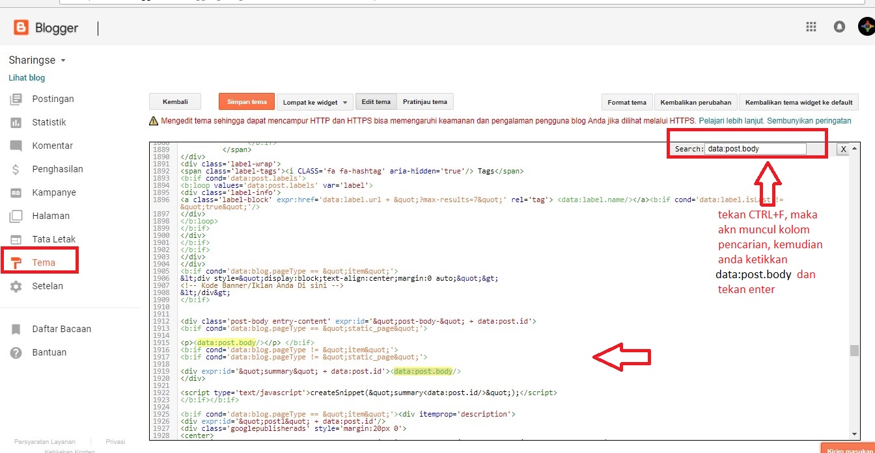Open Bantuan in the sidebar
Screen dimensions: 875x453
49,352
